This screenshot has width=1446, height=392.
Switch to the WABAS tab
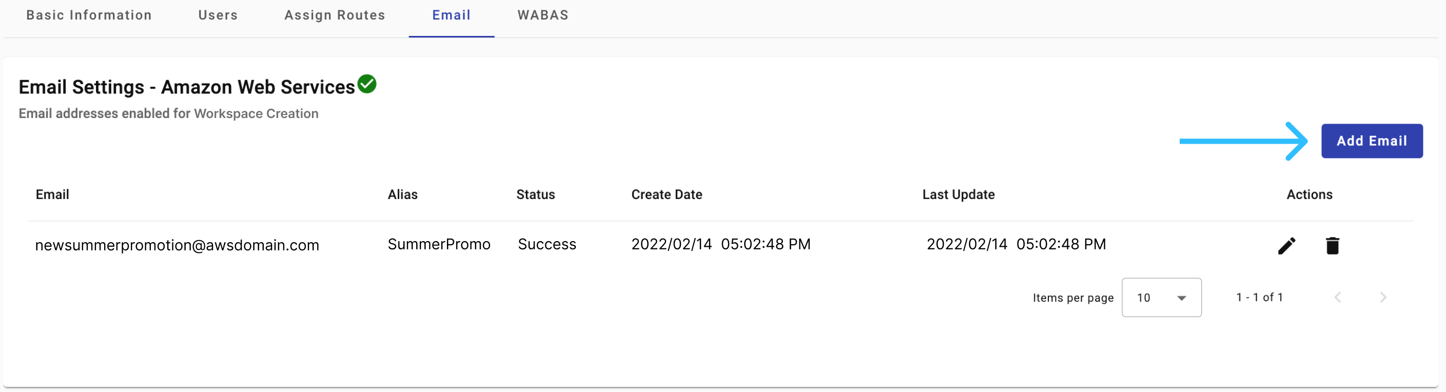coord(543,15)
